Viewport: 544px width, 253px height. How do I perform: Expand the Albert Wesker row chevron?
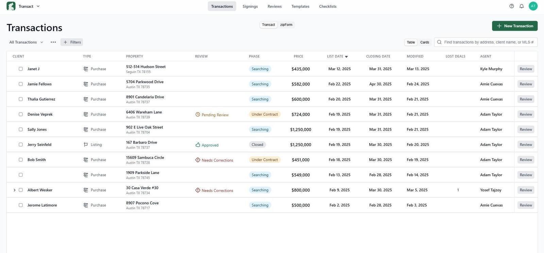coord(14,190)
